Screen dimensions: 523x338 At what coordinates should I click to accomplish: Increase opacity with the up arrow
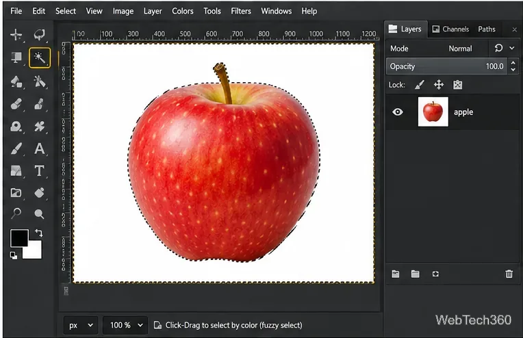pos(513,63)
